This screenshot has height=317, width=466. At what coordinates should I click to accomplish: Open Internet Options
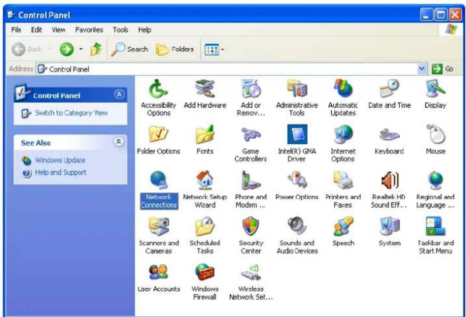(343, 144)
